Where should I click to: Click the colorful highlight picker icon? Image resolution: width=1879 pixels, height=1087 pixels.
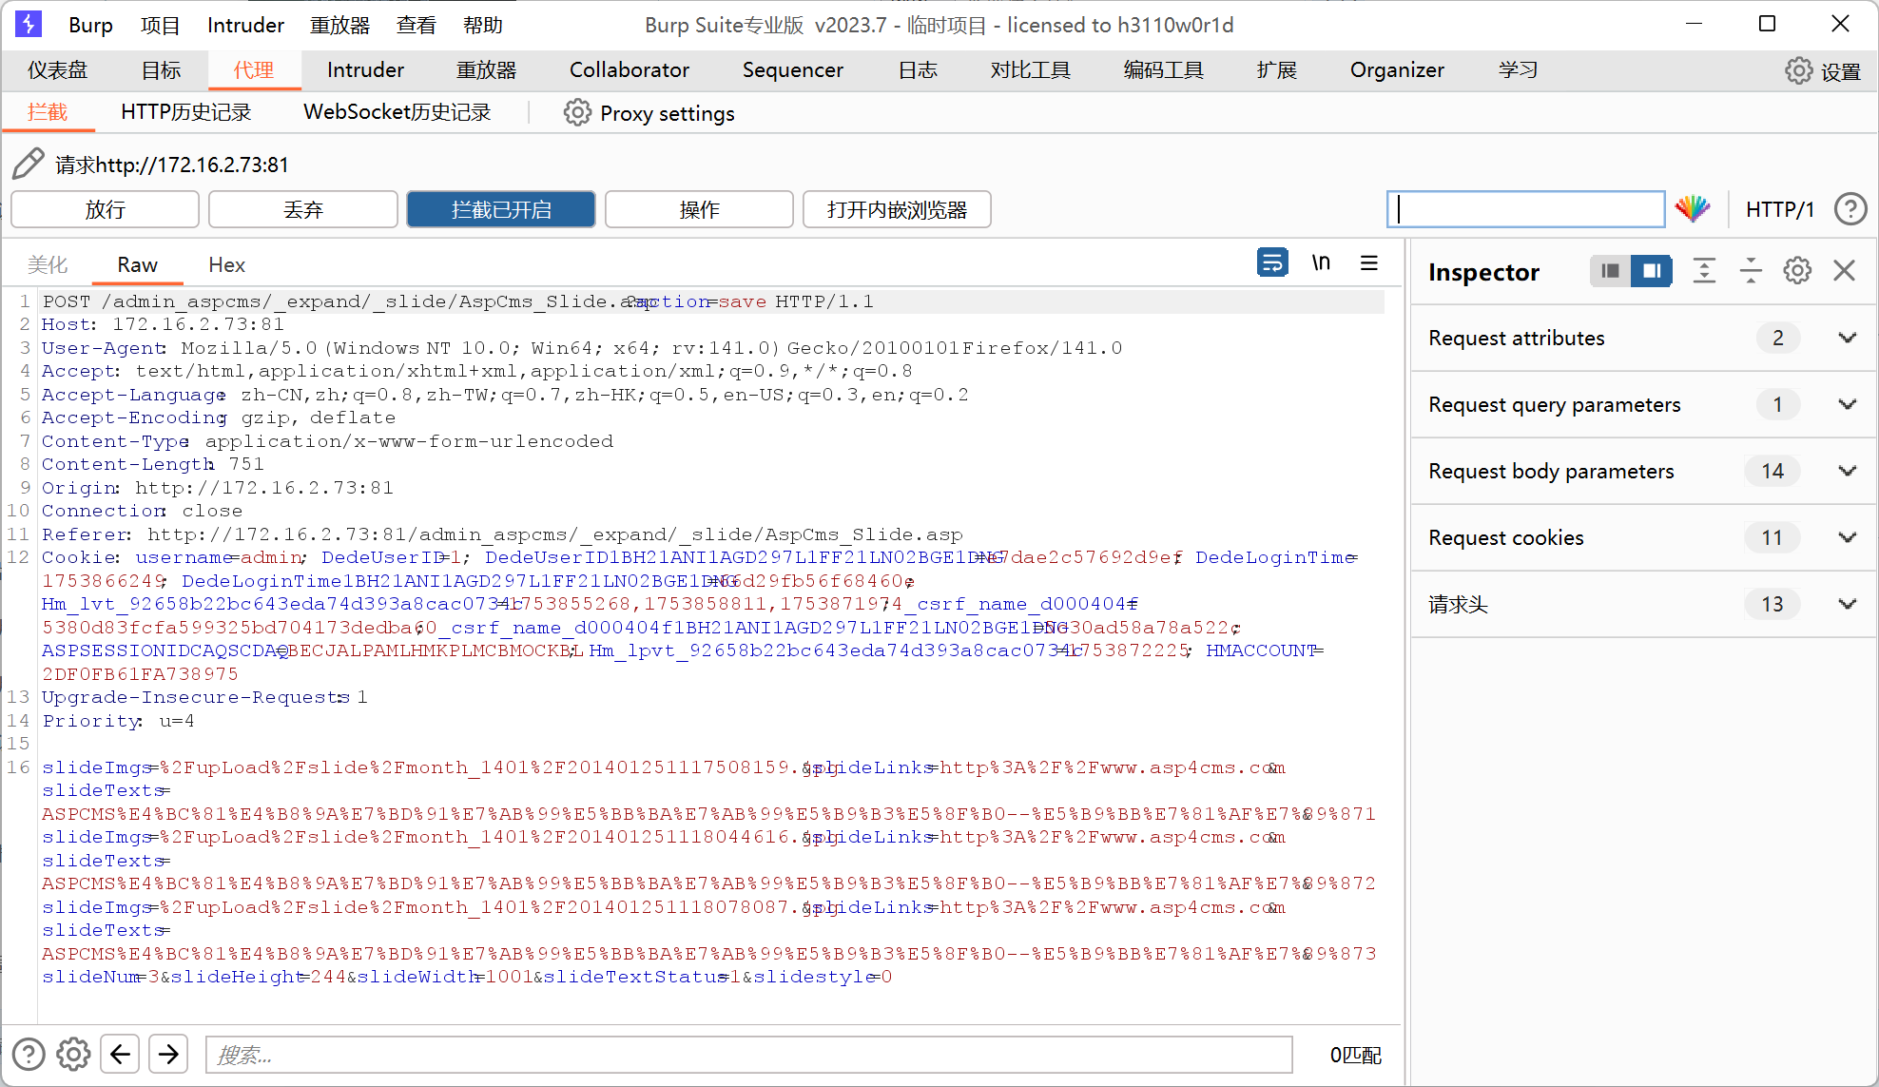1693,208
